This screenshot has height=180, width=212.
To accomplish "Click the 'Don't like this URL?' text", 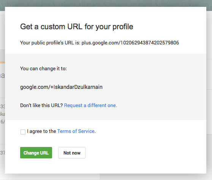I will click(x=41, y=106).
